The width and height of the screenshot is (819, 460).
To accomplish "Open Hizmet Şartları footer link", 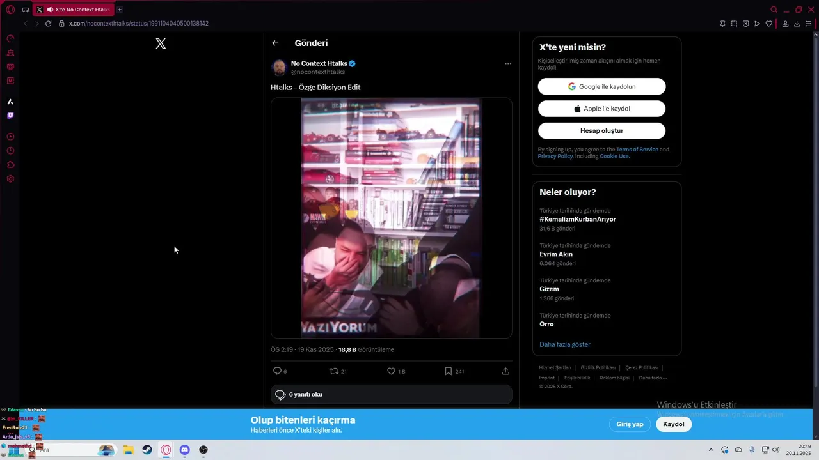I will (x=555, y=368).
